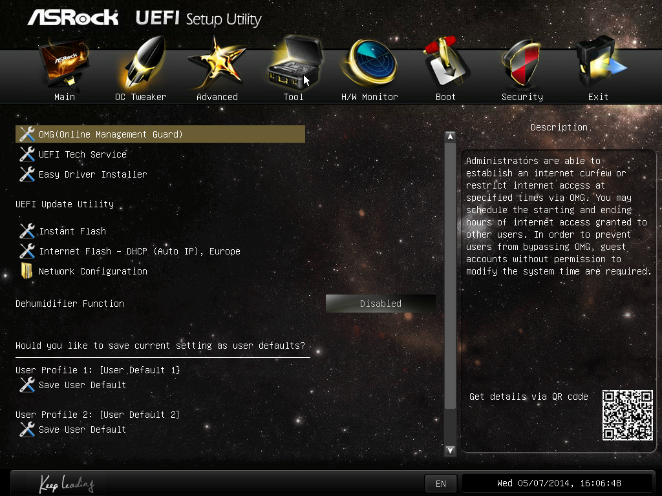
Task: Open the Main monitor icon
Action: [64, 63]
